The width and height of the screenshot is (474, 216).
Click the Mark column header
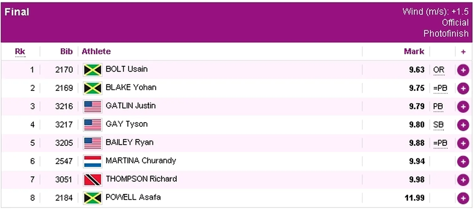pos(414,52)
